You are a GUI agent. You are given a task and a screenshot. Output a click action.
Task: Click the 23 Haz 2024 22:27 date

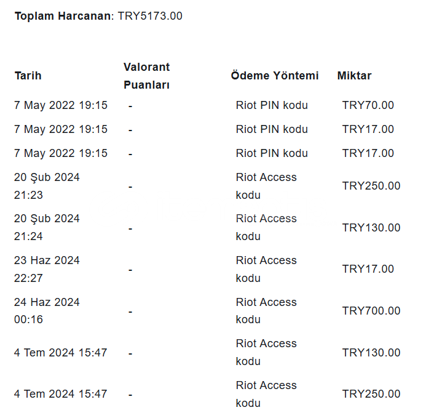tap(47, 269)
